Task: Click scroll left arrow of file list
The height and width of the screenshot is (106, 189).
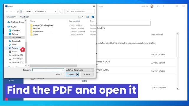Action: [x=29, y=66]
